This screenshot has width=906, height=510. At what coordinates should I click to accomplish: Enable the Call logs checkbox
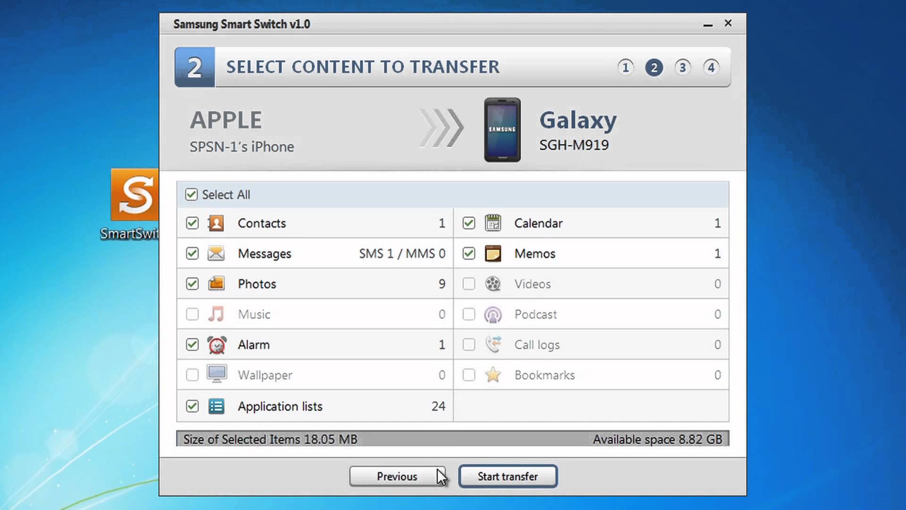pyautogui.click(x=468, y=344)
